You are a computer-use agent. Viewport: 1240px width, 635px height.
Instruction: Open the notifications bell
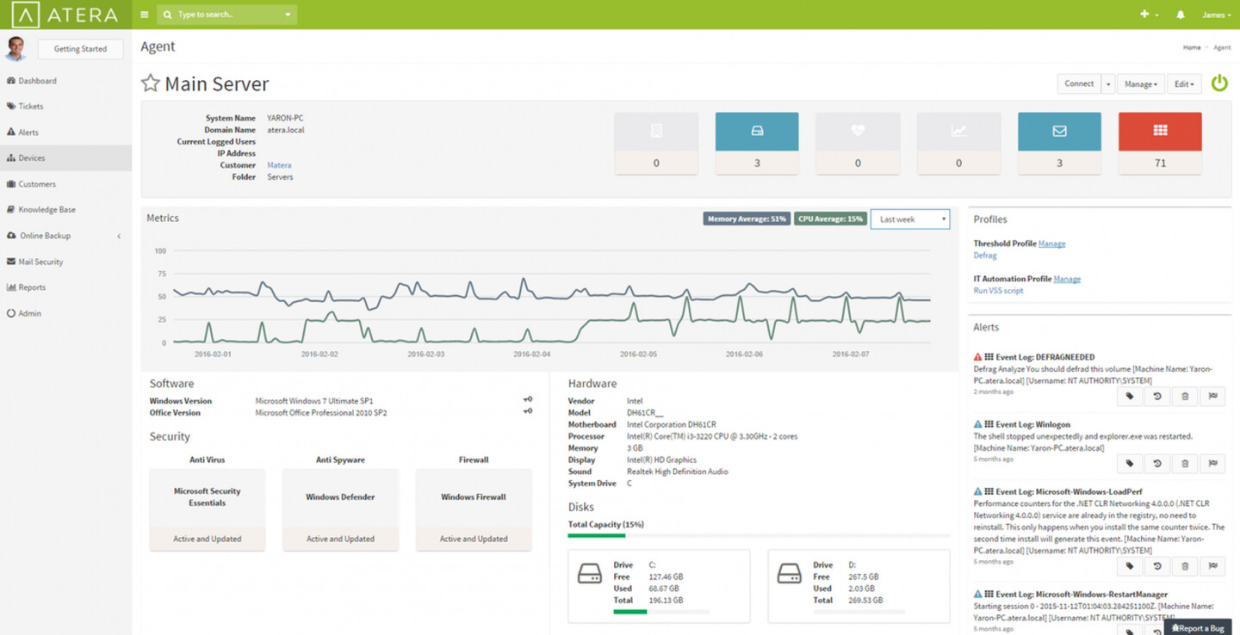pyautogui.click(x=1180, y=15)
